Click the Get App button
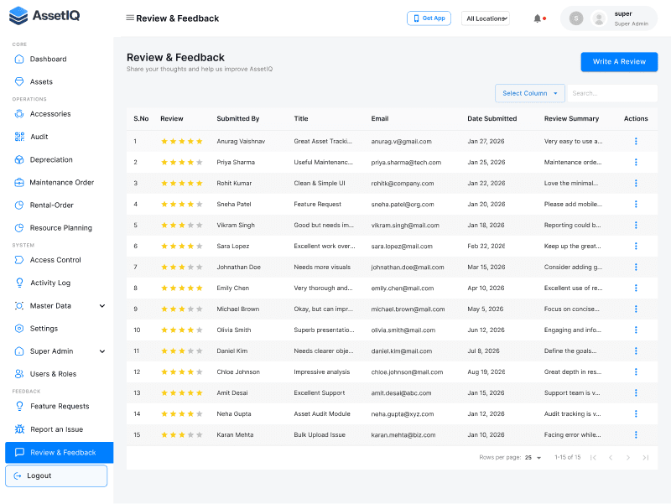 pyautogui.click(x=429, y=18)
